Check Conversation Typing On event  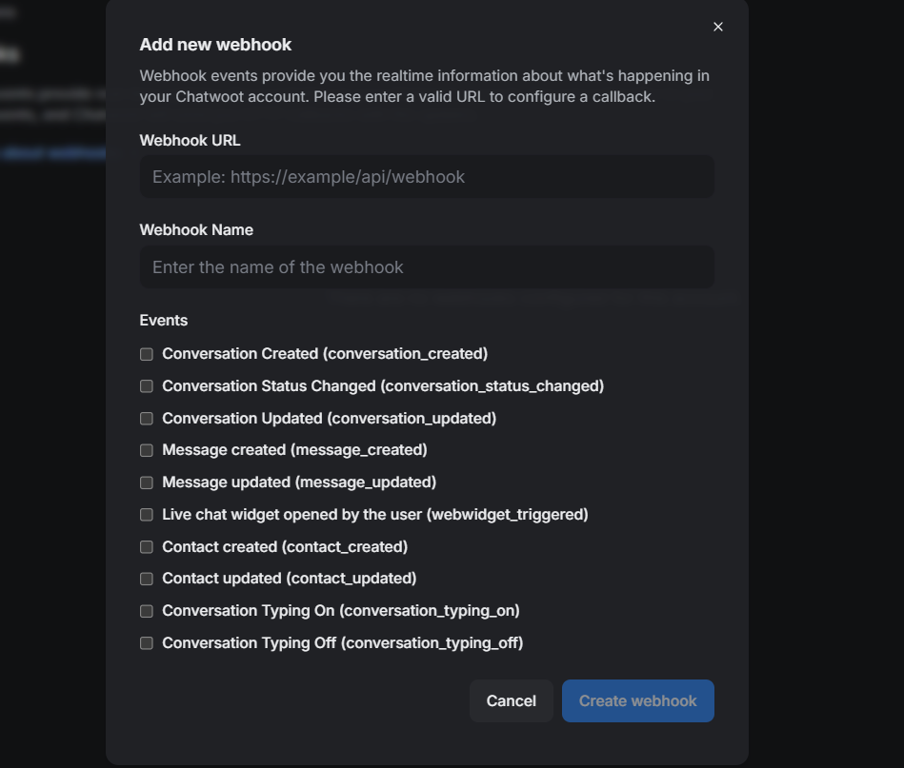(147, 611)
